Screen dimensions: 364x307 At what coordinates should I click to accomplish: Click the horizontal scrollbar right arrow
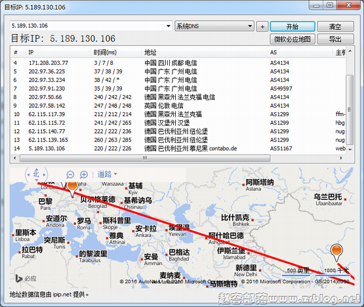(341, 158)
